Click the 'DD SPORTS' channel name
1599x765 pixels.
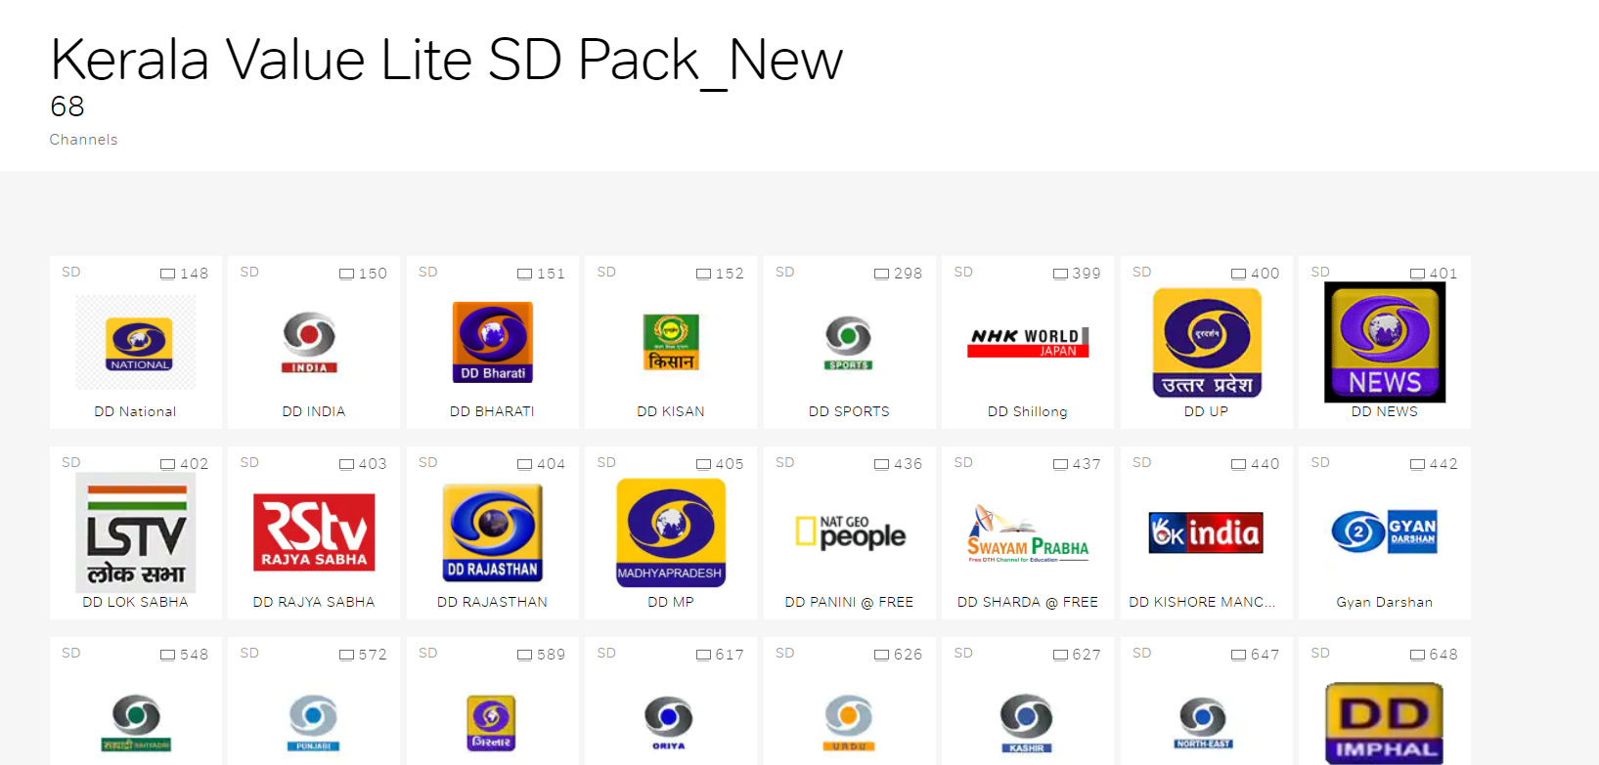click(849, 411)
